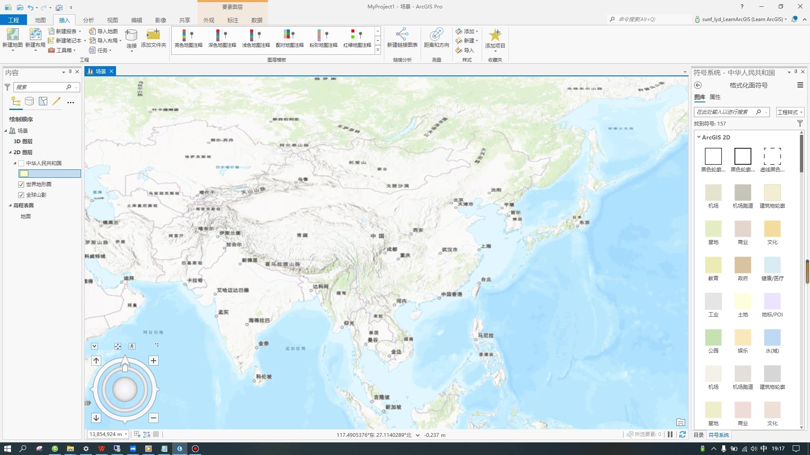The height and width of the screenshot is (455, 810).
Task: Click the back arrow in 格式化面符号 panel
Action: pyautogui.click(x=699, y=85)
